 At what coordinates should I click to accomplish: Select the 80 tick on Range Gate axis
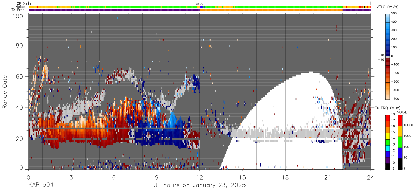[x=19, y=45]
